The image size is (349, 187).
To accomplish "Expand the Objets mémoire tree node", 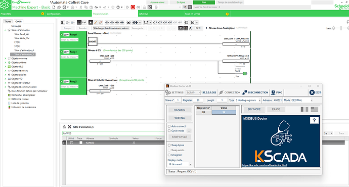I will click(x=6, y=59).
